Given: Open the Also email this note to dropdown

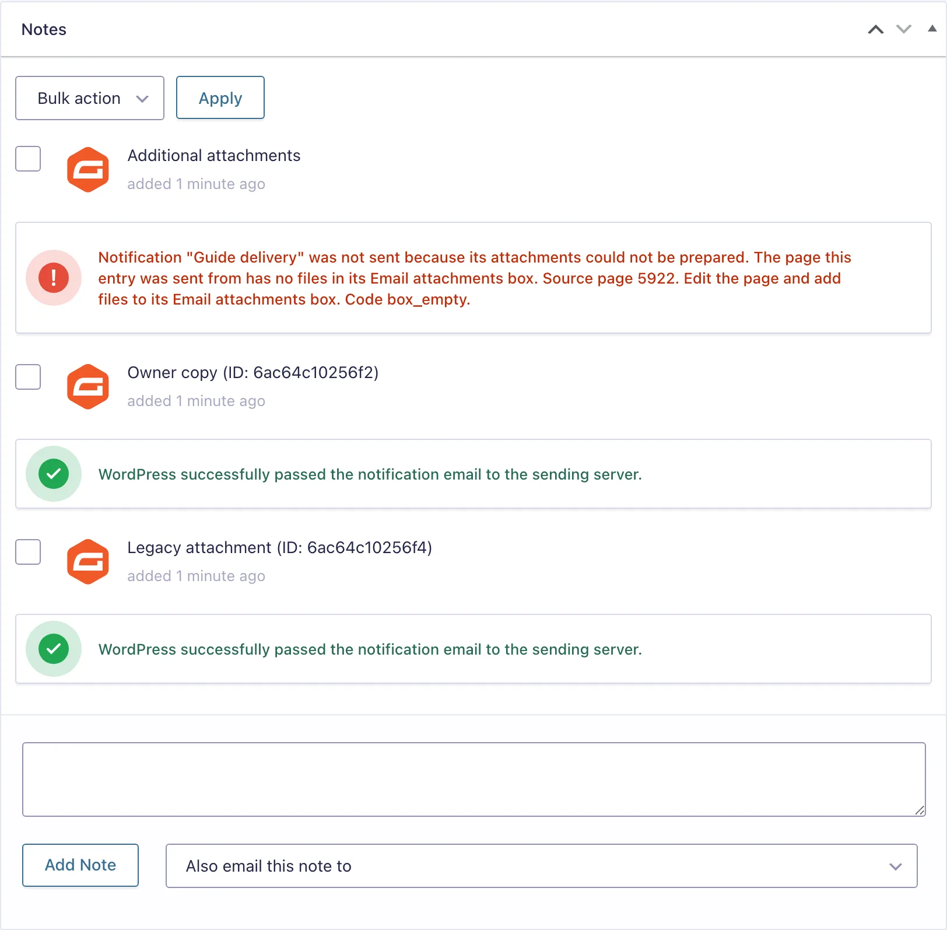Looking at the screenshot, I should click(x=542, y=866).
